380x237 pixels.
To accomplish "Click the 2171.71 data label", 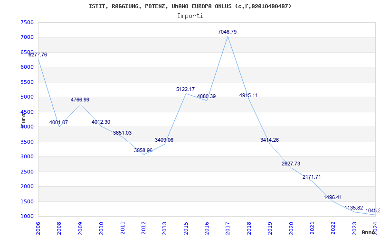I will click(x=312, y=177).
